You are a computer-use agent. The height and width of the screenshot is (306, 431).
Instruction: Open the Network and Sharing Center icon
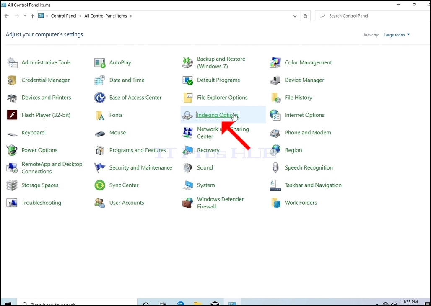[x=187, y=133]
